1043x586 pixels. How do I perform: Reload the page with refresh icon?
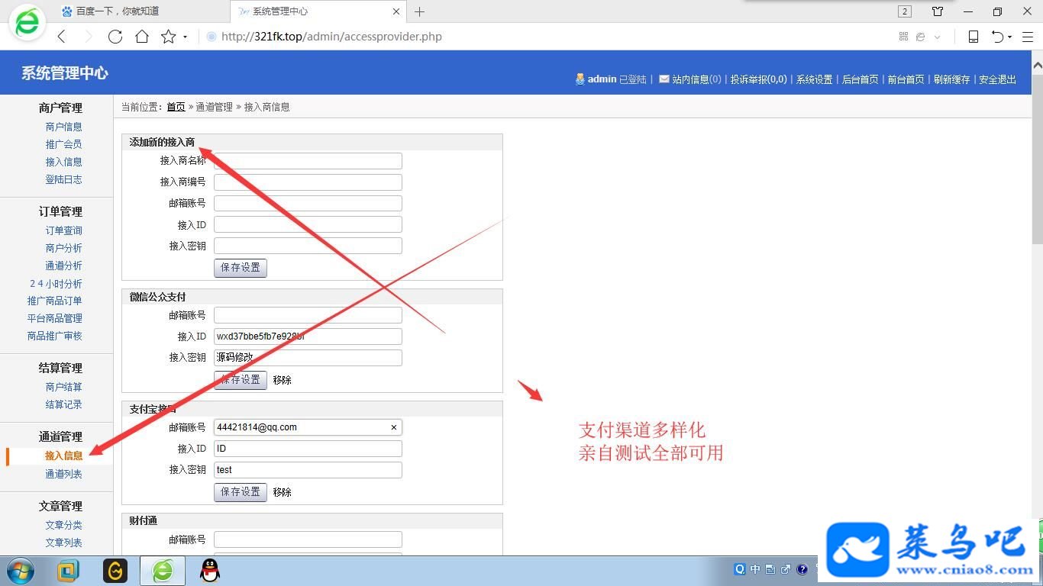(x=115, y=37)
